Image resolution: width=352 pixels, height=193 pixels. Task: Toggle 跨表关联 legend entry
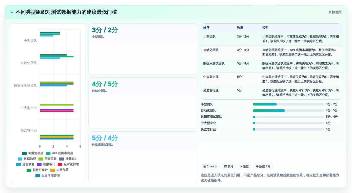click(x=48, y=159)
